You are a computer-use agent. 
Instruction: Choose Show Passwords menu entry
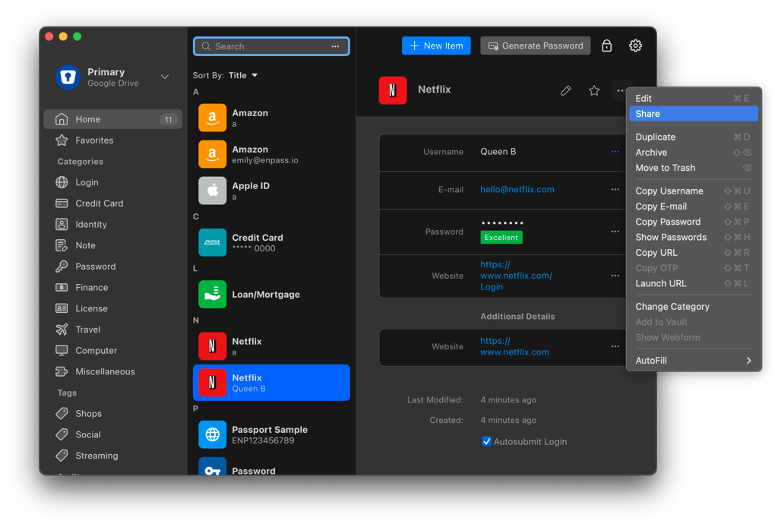coord(693,237)
